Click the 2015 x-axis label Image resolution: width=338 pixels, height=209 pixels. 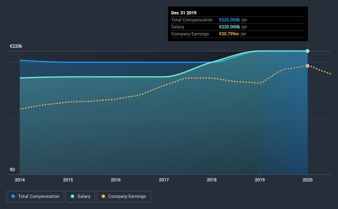coord(68,180)
